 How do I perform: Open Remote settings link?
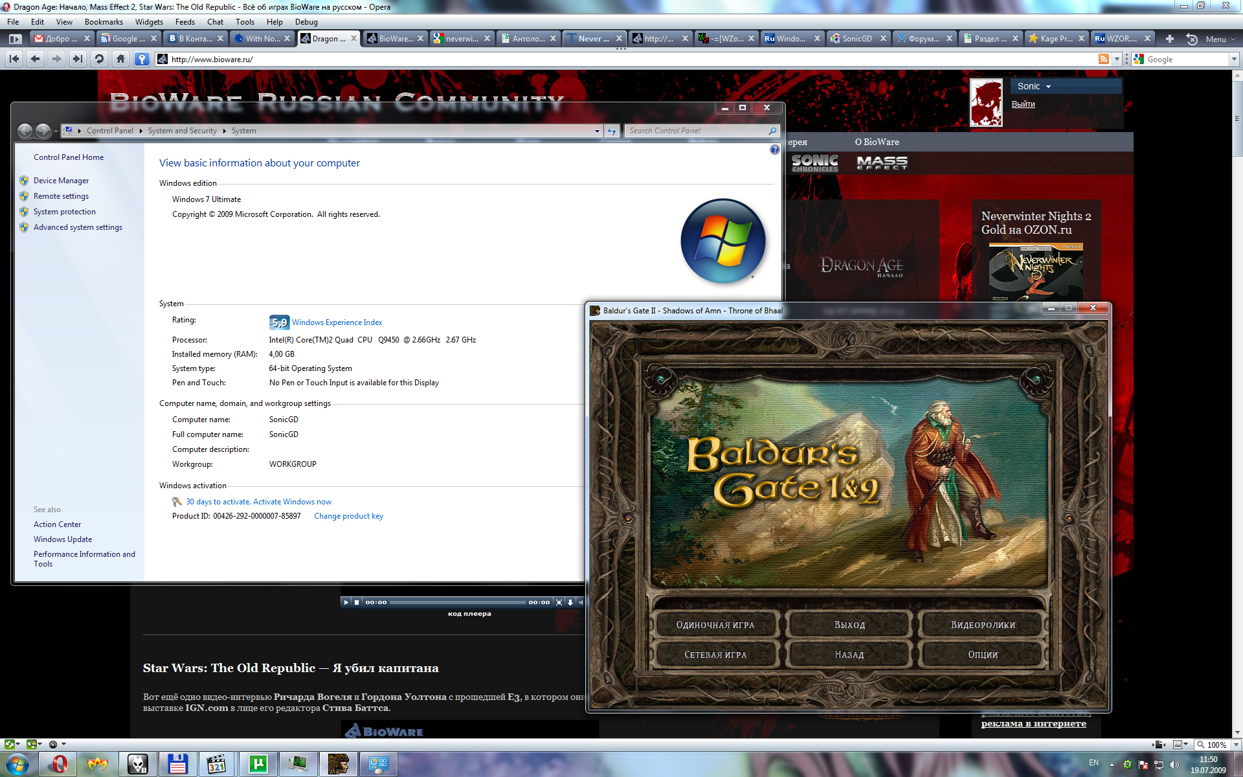[61, 196]
